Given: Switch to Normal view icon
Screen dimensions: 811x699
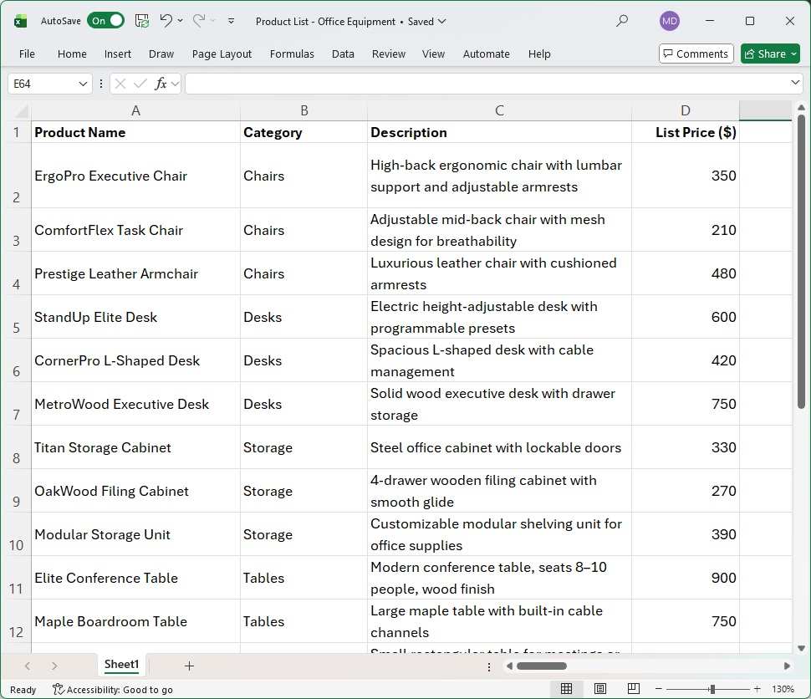Looking at the screenshot, I should (566, 689).
